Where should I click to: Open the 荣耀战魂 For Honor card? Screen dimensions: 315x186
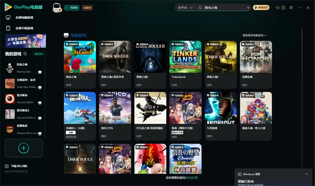(256, 64)
